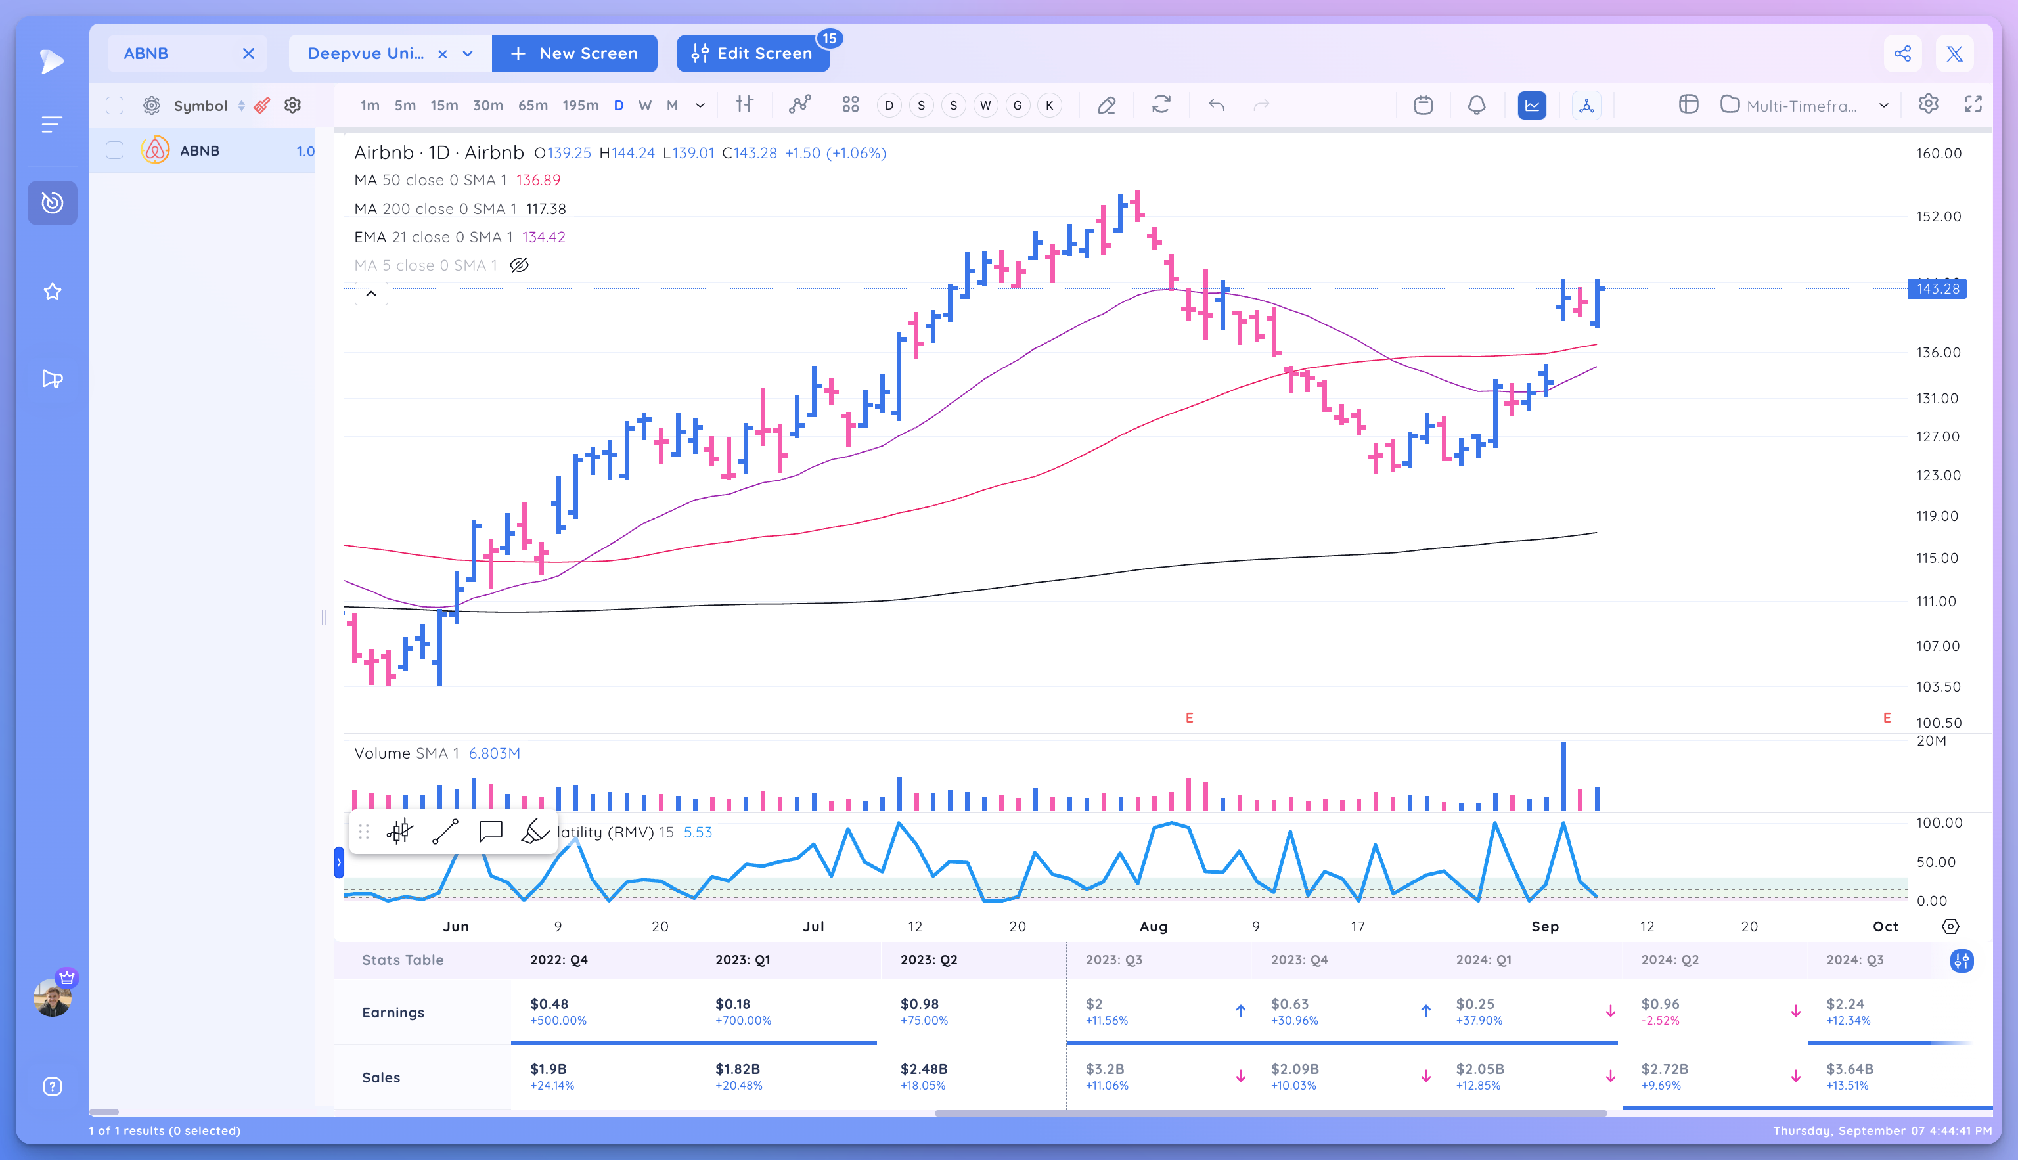Select candlestick drawing tool in floating toolbar

[x=400, y=832]
